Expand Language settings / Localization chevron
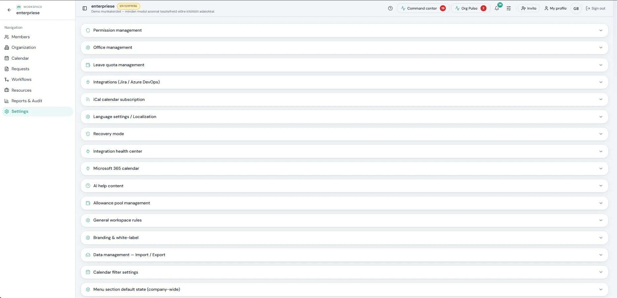This screenshot has width=617, height=298. tap(601, 117)
